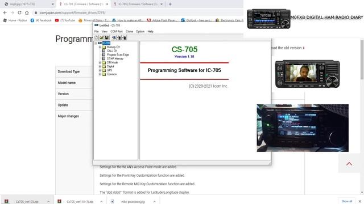Click the New file icon in CS-705 toolbar

pos(96,37)
